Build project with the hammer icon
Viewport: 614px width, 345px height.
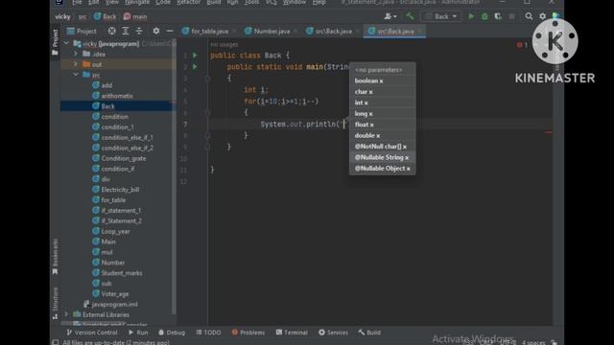click(x=410, y=16)
